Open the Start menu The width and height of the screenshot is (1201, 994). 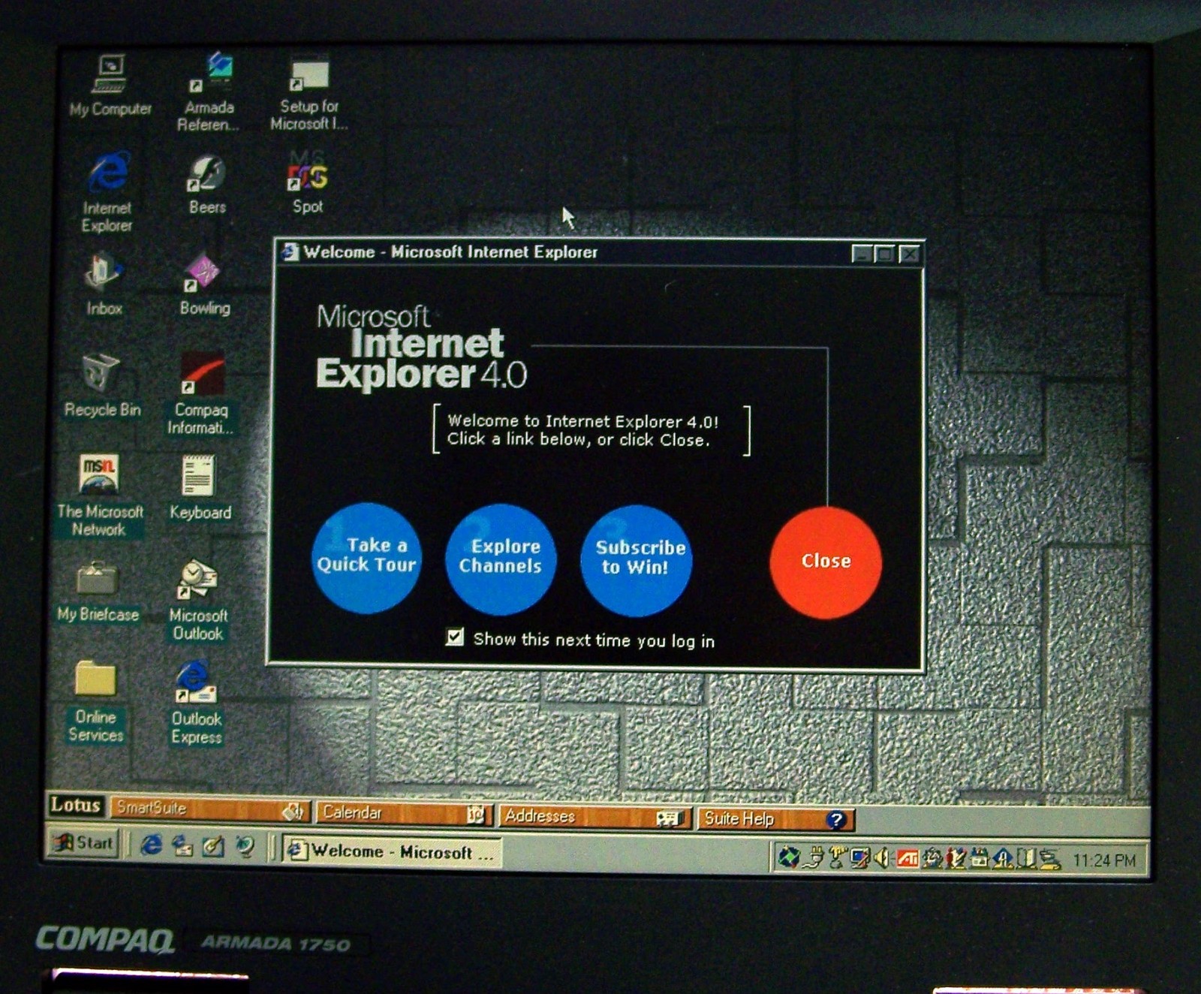[x=83, y=843]
